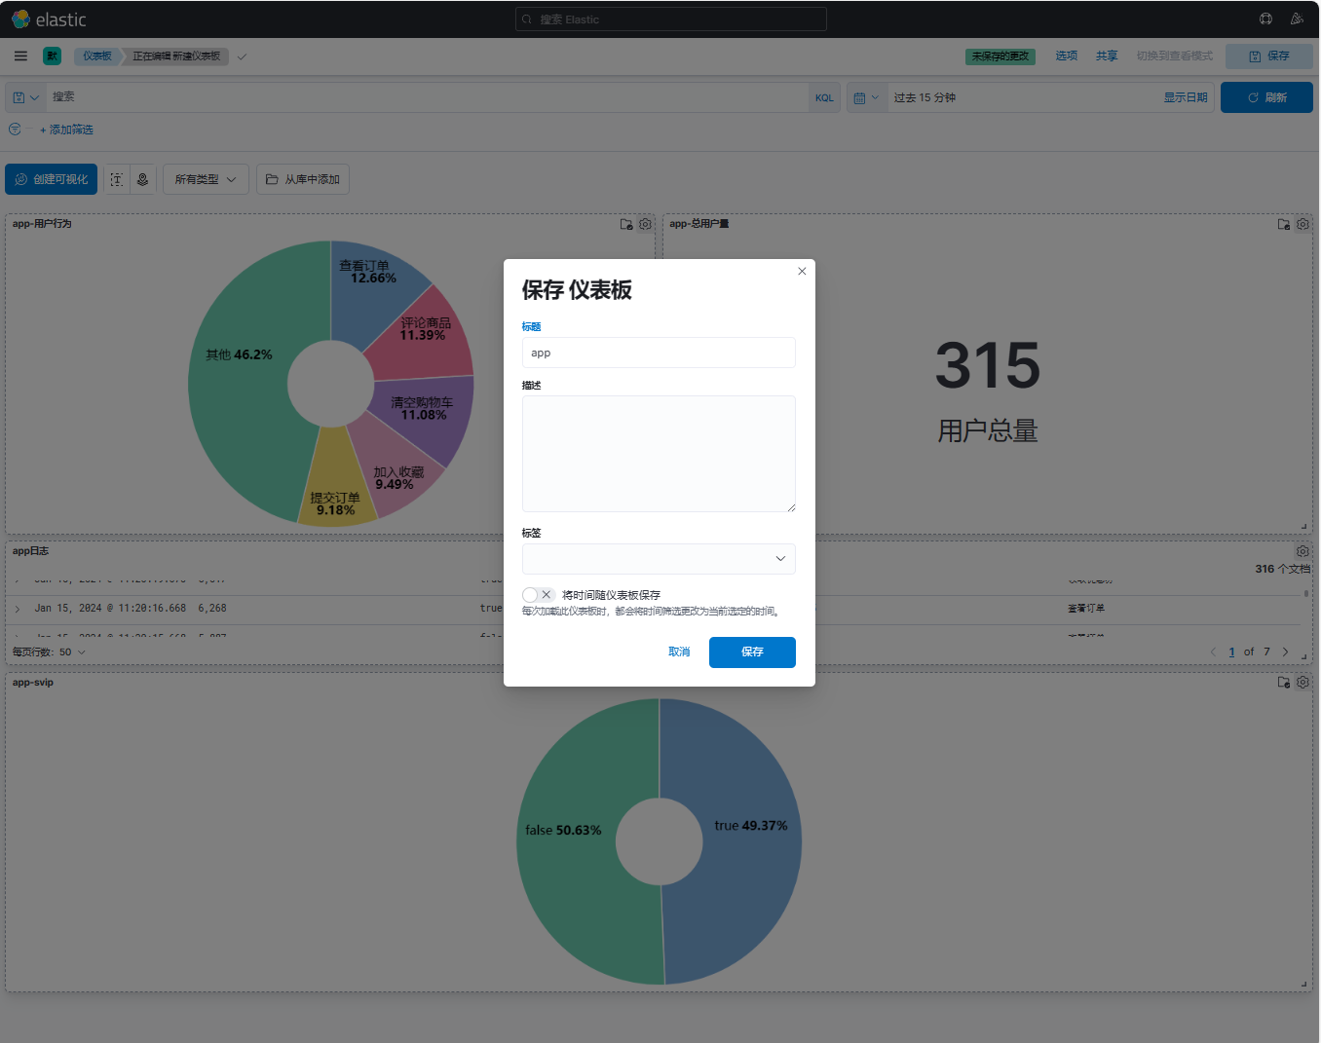Viewport: 1321px width, 1043px height.
Task: Click the Elastic logo home icon
Action: [20, 19]
